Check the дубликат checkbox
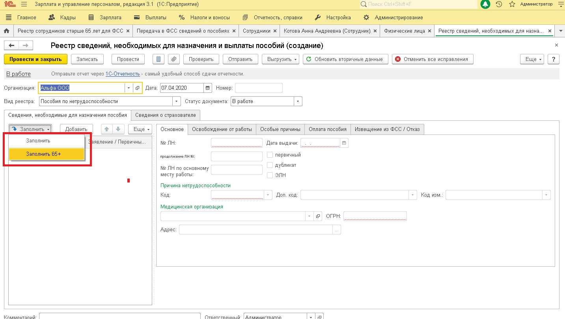 click(270, 165)
